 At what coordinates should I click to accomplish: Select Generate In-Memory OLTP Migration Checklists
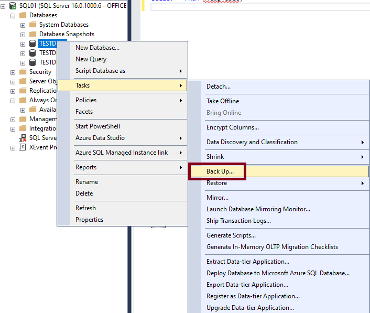point(279,247)
